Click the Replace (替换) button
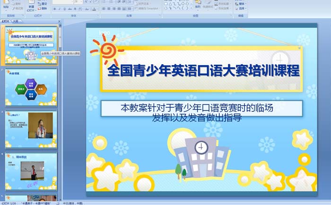331x205 pixels. 240,4
